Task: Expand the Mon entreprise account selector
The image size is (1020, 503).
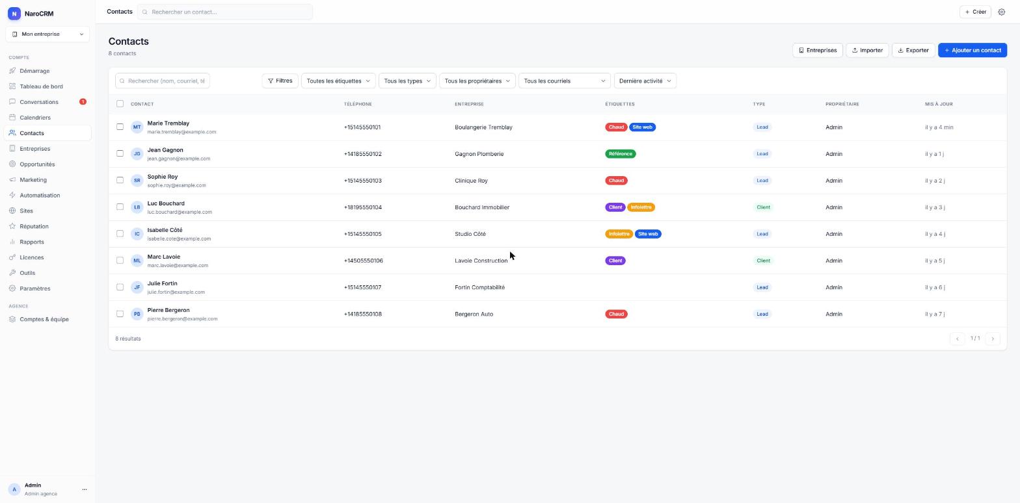Action: pyautogui.click(x=47, y=34)
